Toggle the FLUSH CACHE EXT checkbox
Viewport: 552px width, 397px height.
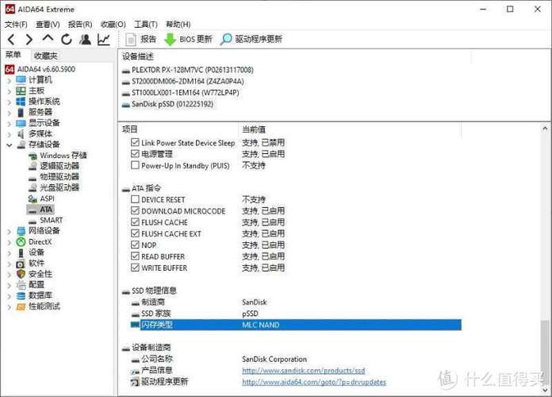(135, 233)
